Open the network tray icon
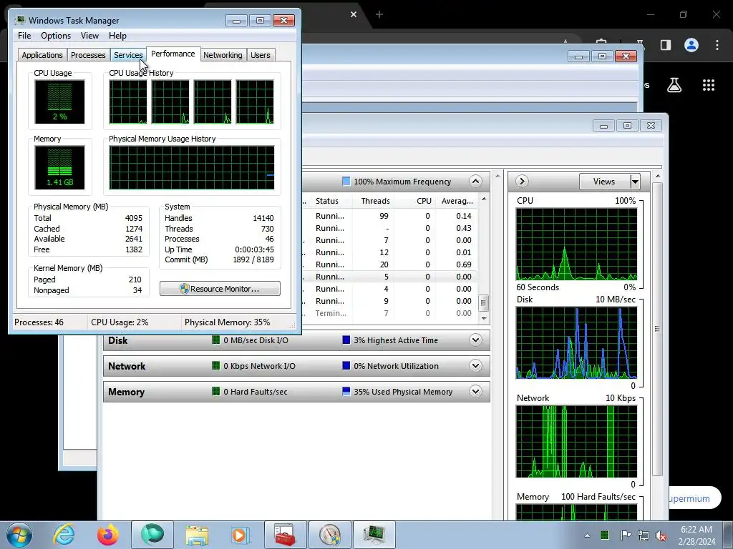Screen dimensions: 733x549 (x=644, y=535)
